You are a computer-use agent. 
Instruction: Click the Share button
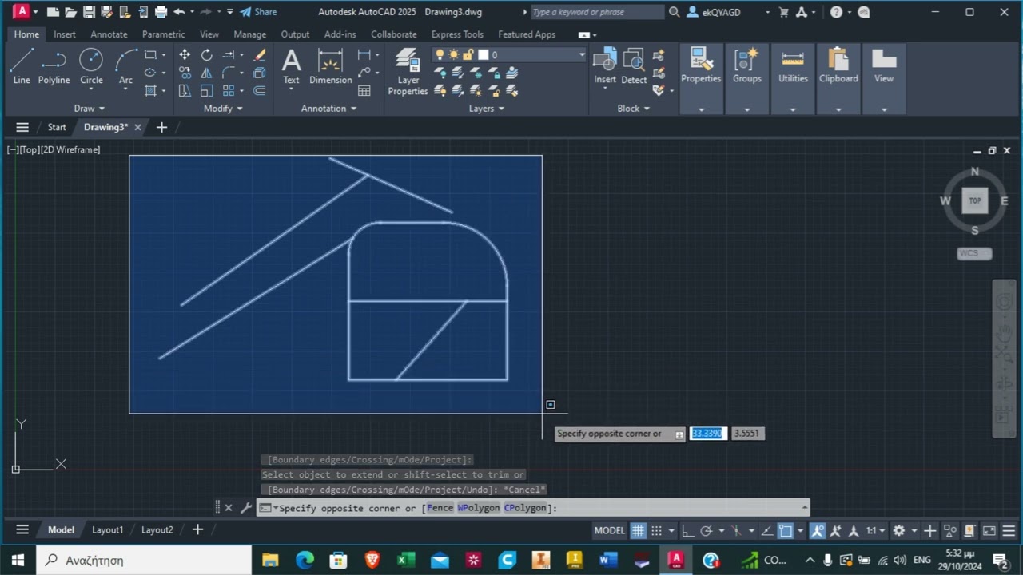(x=258, y=12)
